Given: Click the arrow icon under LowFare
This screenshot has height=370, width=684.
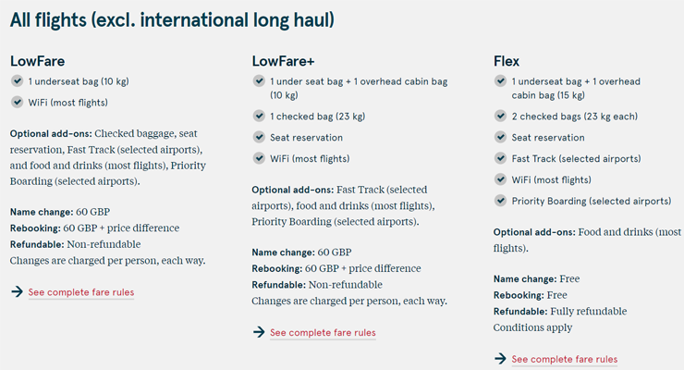Looking at the screenshot, I should [x=17, y=291].
